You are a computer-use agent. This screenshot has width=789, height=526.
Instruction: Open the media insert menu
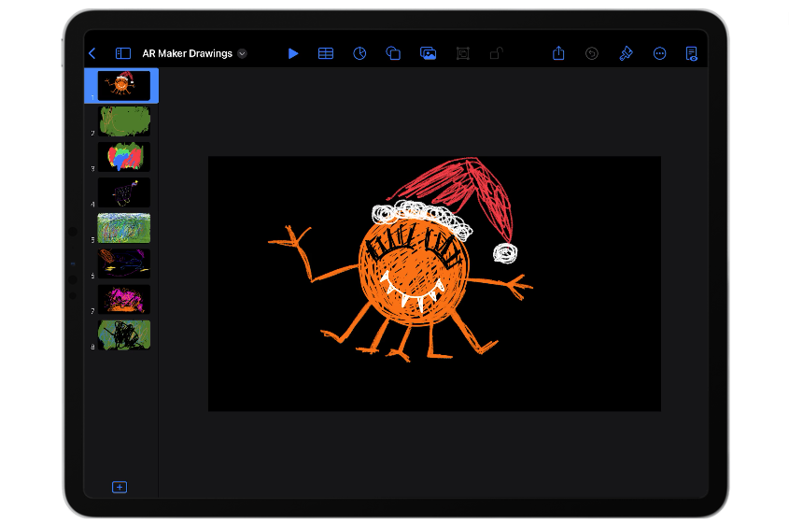click(x=428, y=54)
